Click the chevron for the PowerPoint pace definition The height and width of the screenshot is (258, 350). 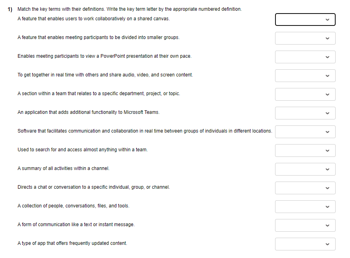click(x=327, y=57)
